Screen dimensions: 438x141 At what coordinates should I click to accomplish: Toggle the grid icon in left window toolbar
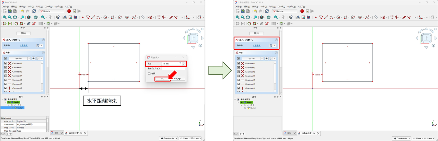[41, 23]
